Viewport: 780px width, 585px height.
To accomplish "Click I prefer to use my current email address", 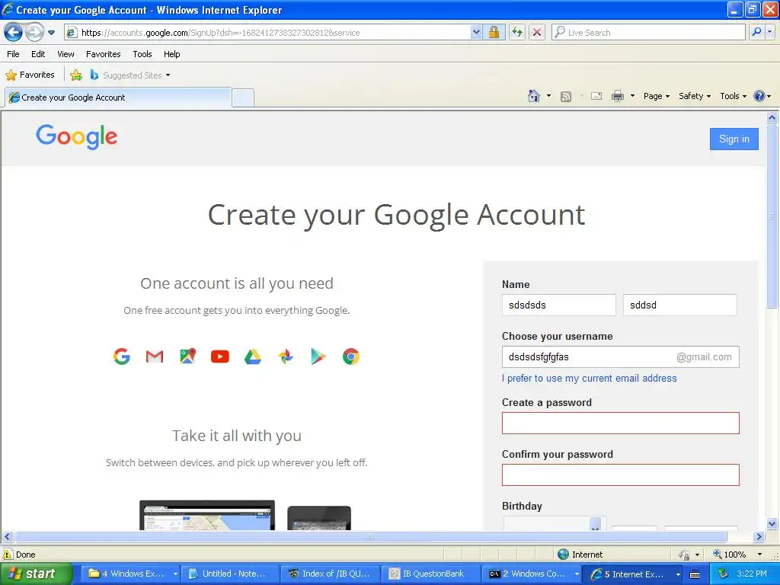I will (x=589, y=378).
